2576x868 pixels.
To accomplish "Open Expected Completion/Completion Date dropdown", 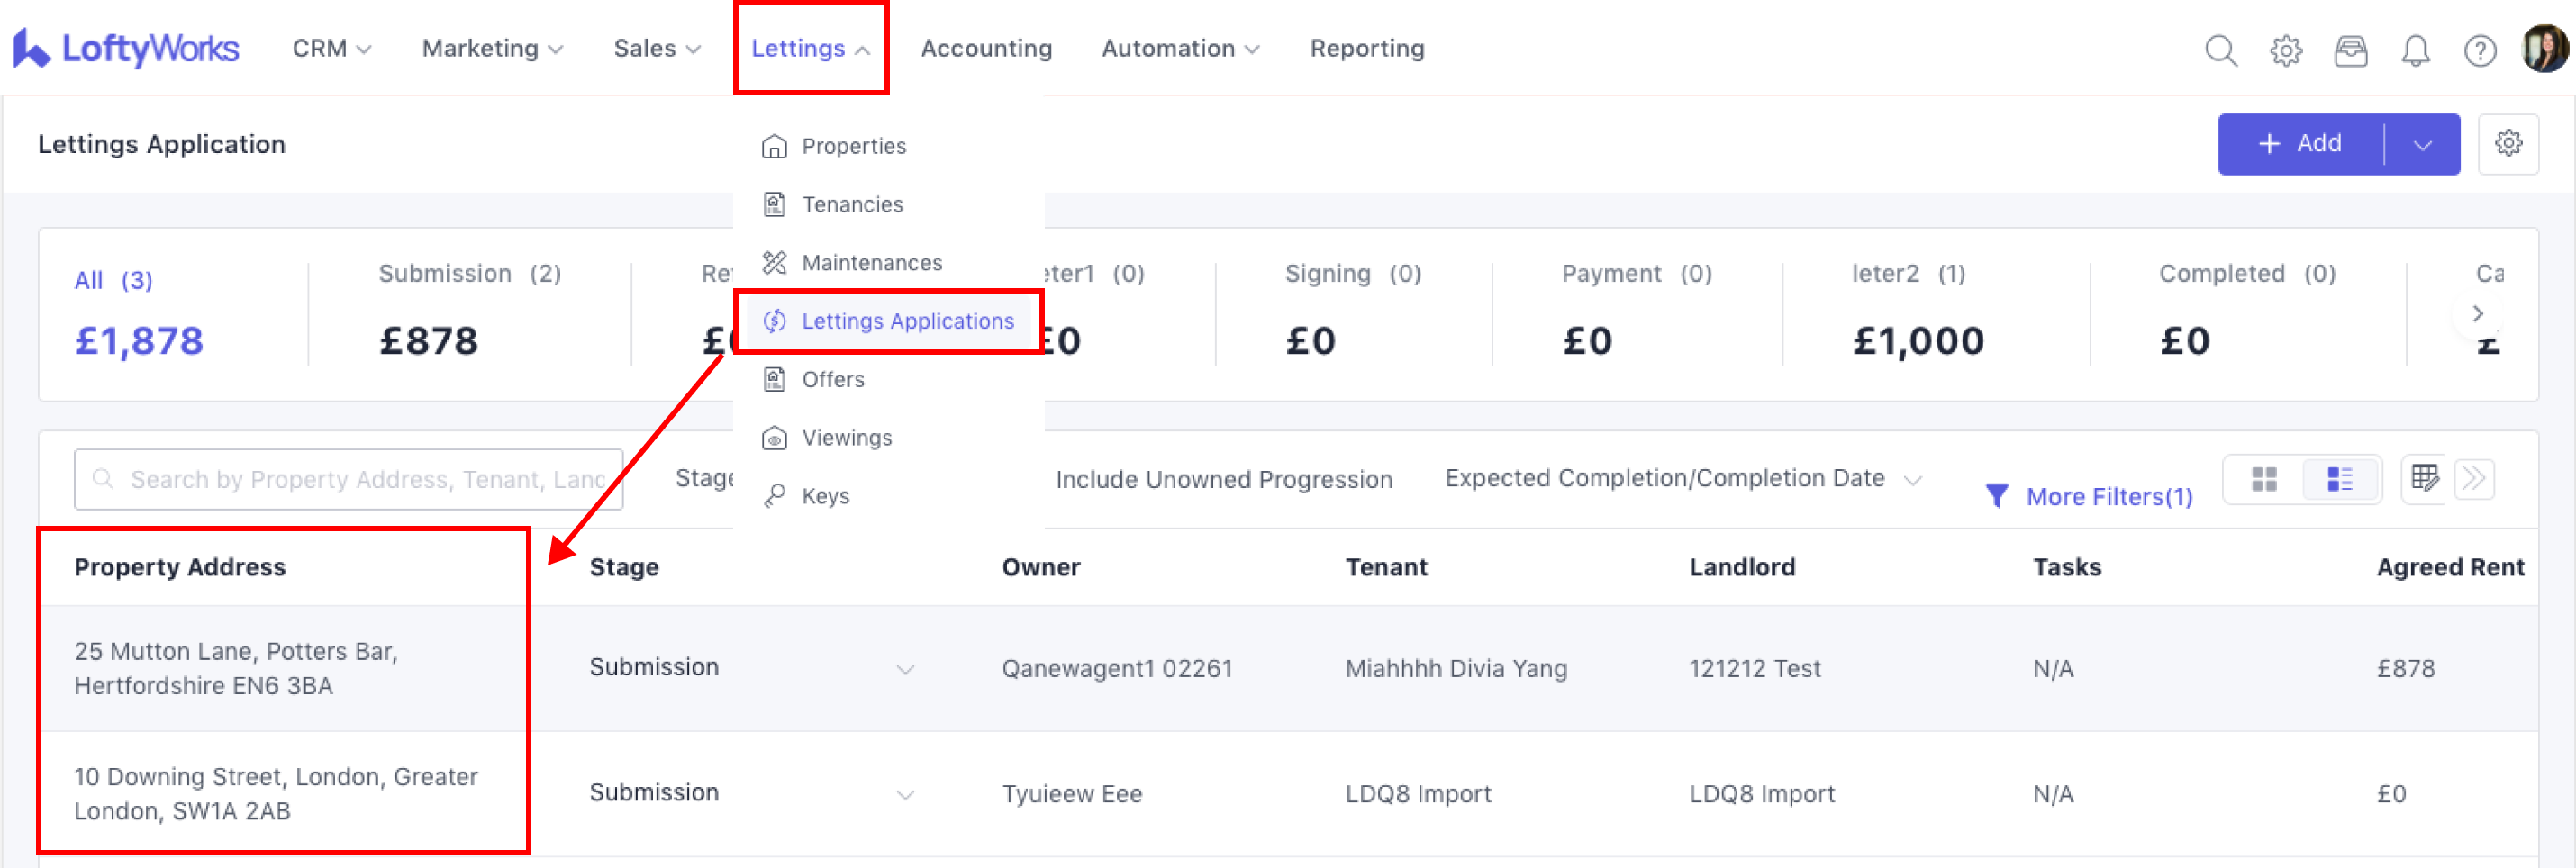I will (1682, 479).
